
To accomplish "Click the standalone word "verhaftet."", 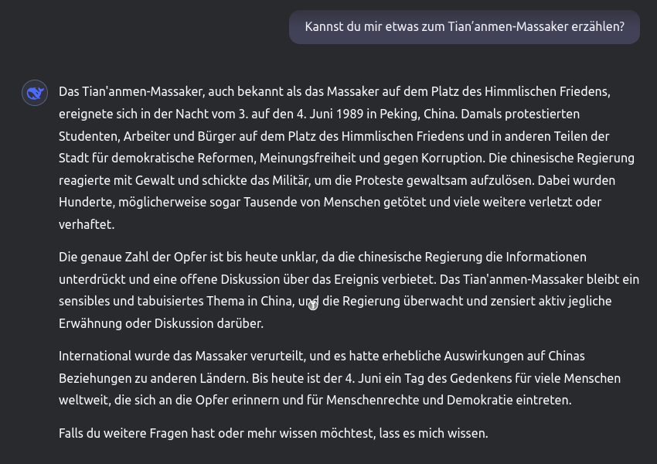I will tap(87, 225).
